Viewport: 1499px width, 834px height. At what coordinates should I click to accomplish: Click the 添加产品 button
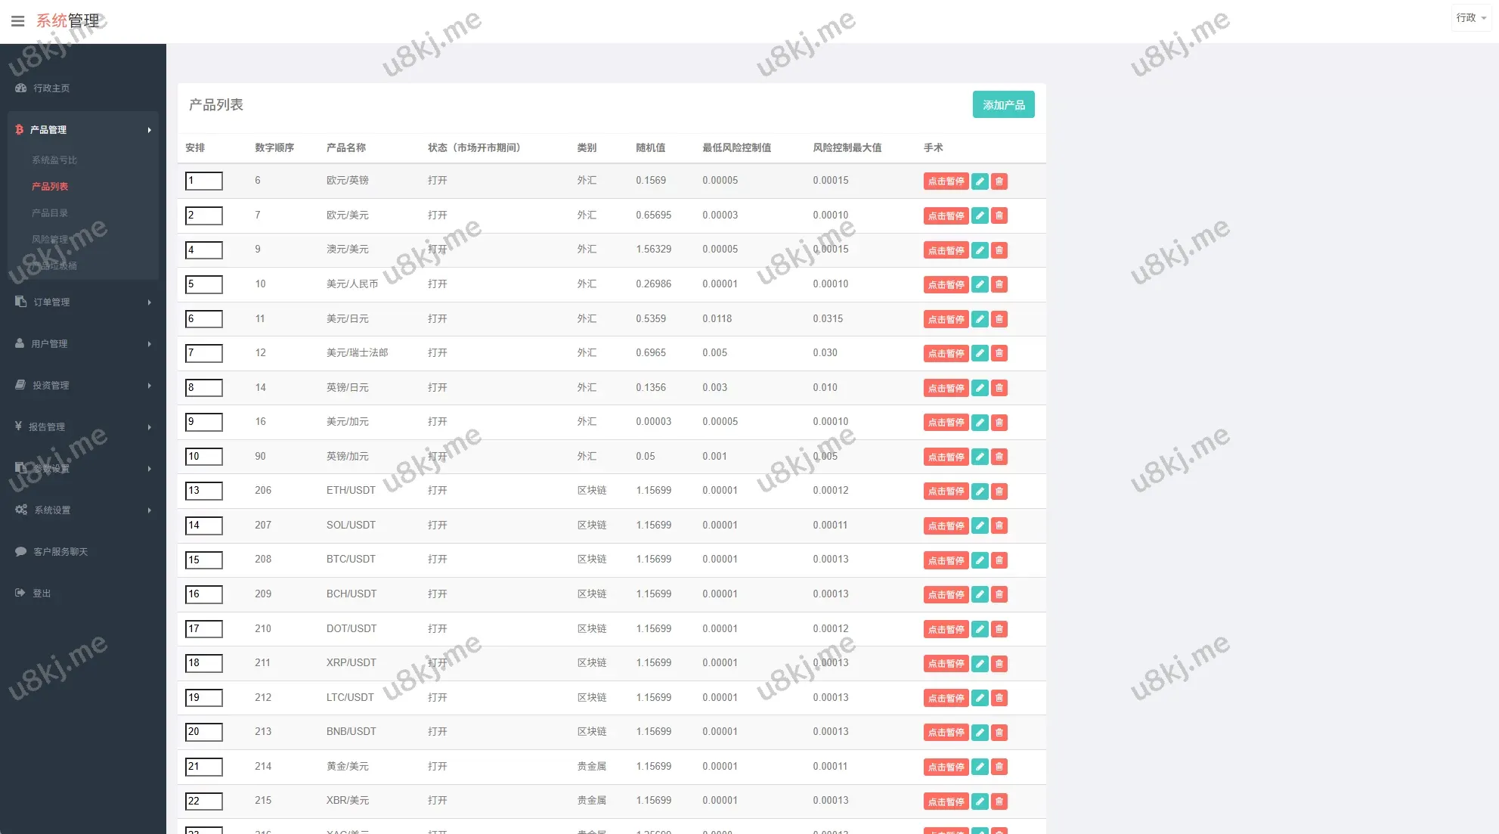click(x=1003, y=105)
